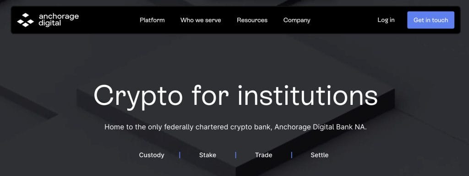Screen dimensions: 469x176
Task: Click the blue divider between Stake and Trade
Action: [x=236, y=155]
